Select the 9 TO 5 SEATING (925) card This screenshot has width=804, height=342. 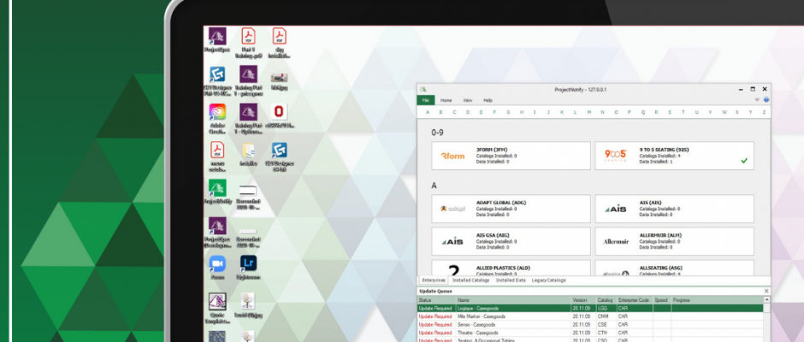click(674, 156)
